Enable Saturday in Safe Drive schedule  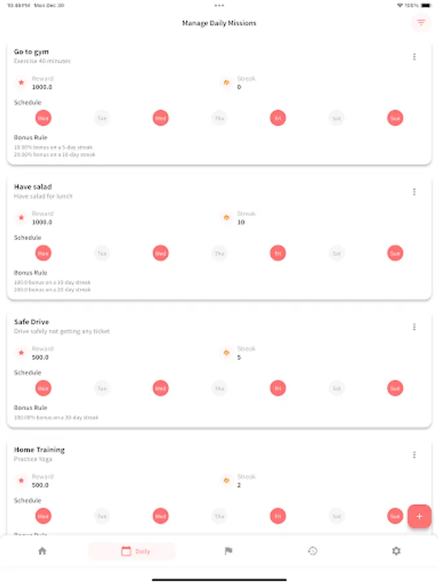pos(336,388)
